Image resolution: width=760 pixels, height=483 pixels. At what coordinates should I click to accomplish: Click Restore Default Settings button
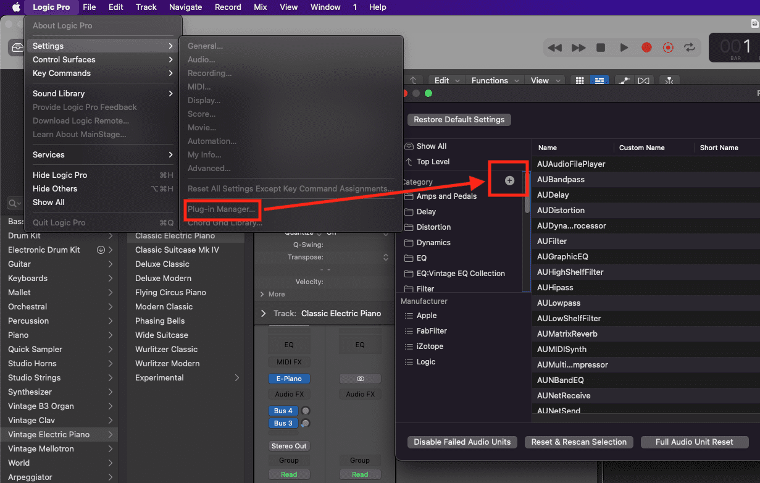tap(459, 120)
